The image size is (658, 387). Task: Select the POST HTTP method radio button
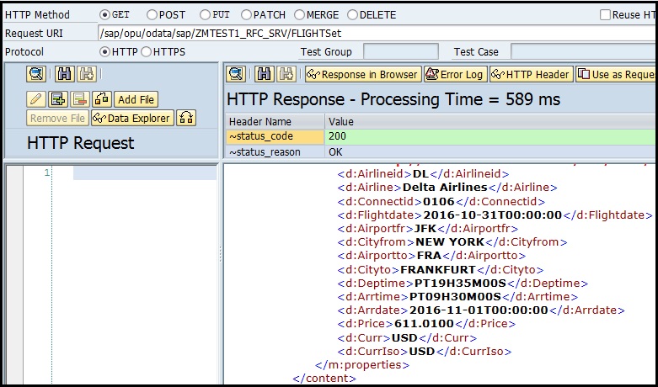[152, 15]
